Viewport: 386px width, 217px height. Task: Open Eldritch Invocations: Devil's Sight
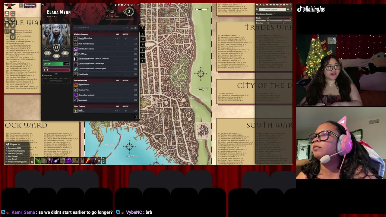pyautogui.click(x=91, y=64)
